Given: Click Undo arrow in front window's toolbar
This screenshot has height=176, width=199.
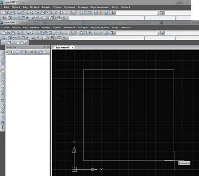Looking at the screenshot, I should [61, 33].
